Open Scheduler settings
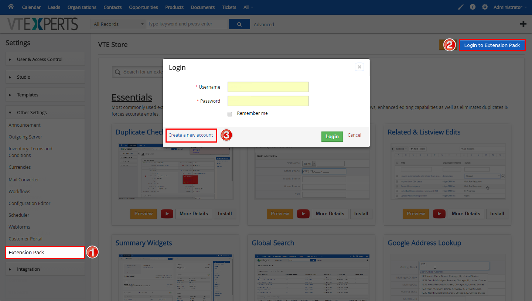Screen dimensions: 532x301 coord(19,215)
